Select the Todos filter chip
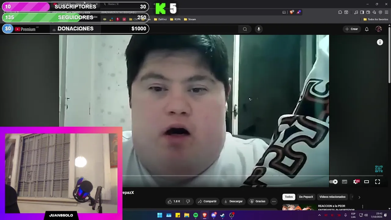 click(x=289, y=197)
